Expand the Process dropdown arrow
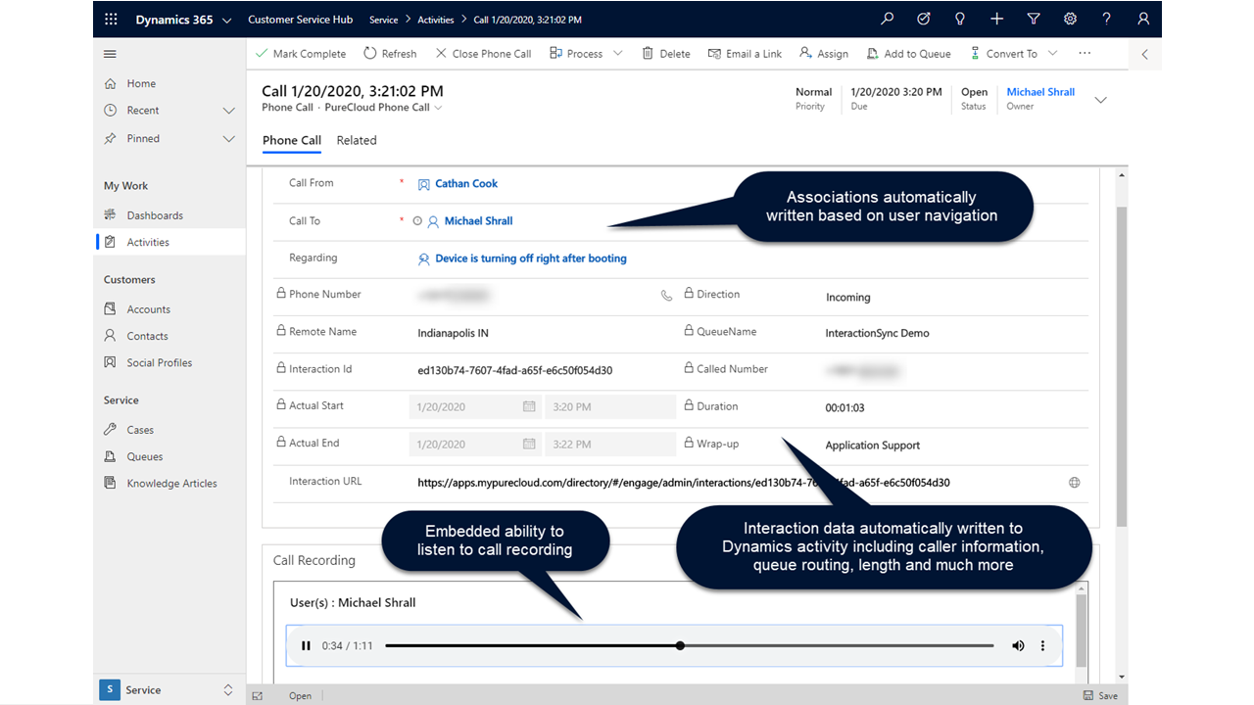Viewport: 1254px width, 705px height. 618,54
